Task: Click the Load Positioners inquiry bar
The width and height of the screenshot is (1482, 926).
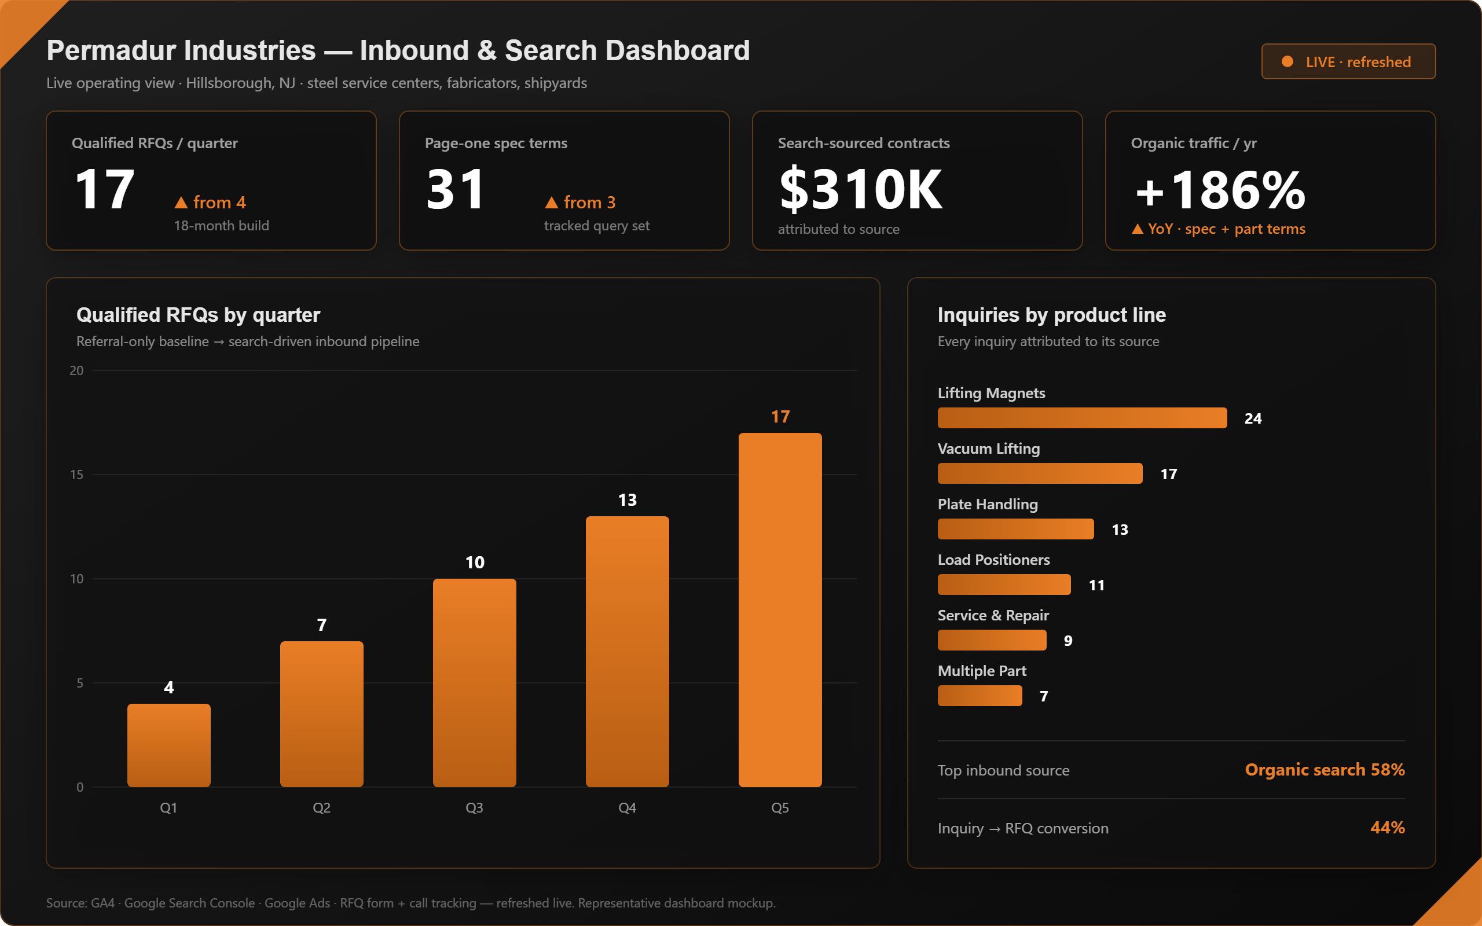Action: 1004,585
